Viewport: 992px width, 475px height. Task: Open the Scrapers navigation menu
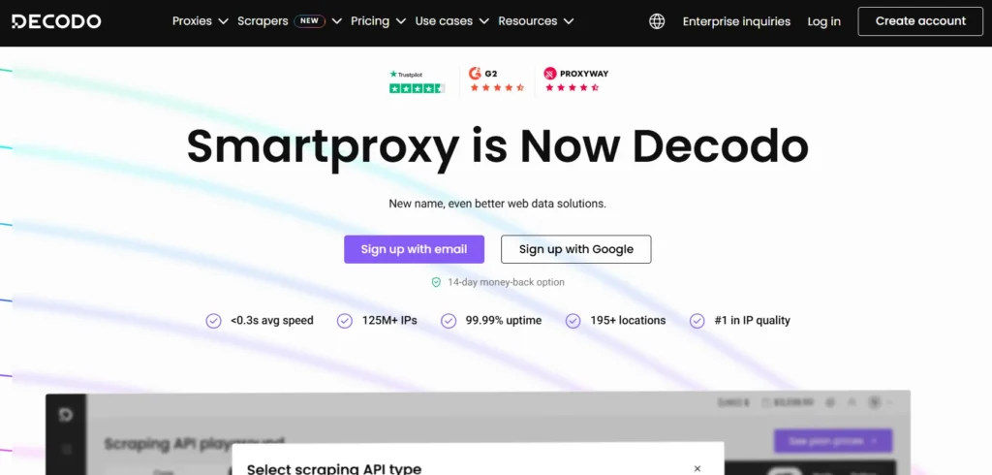click(x=263, y=21)
